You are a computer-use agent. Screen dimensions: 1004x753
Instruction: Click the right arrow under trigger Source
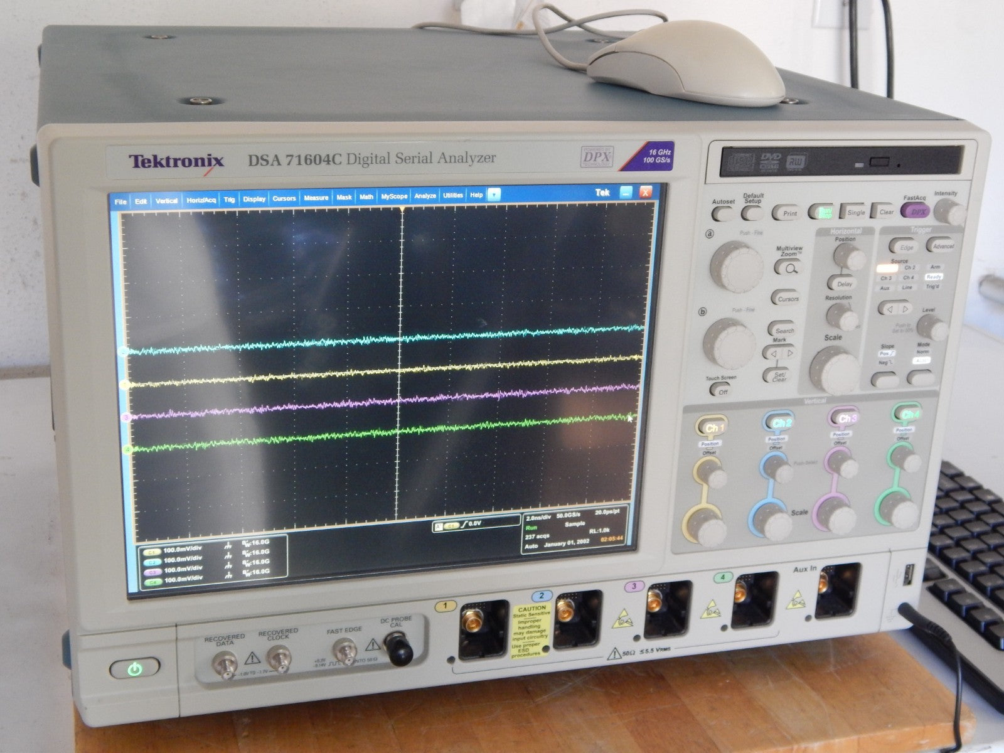pos(905,309)
